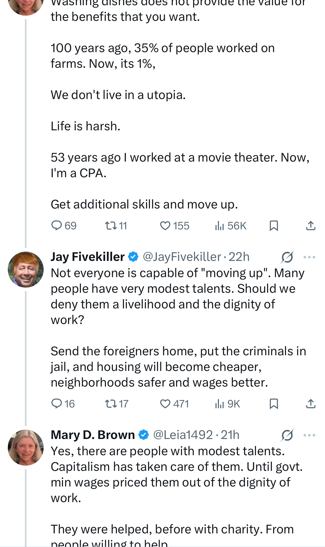Open Jay Fivekiller display name link

pyautogui.click(x=88, y=257)
